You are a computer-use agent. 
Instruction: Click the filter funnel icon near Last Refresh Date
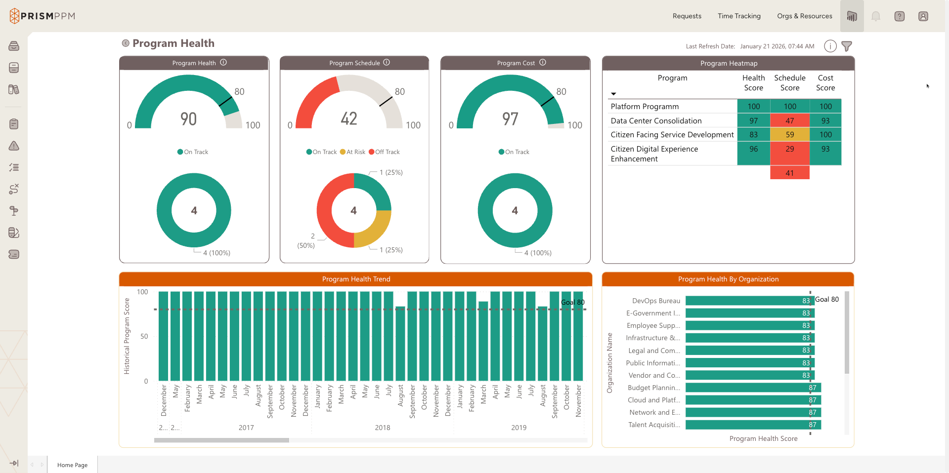(x=847, y=46)
